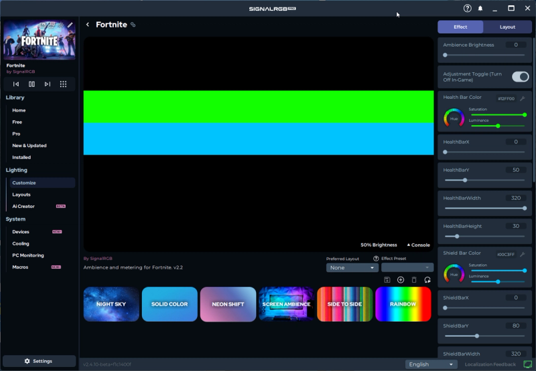Adjust the Health Bar Saturation slider

498,115
